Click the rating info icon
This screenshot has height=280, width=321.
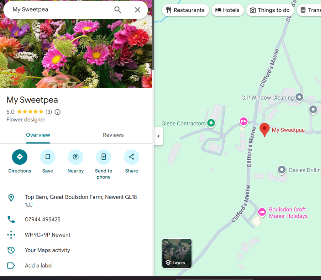(58, 112)
